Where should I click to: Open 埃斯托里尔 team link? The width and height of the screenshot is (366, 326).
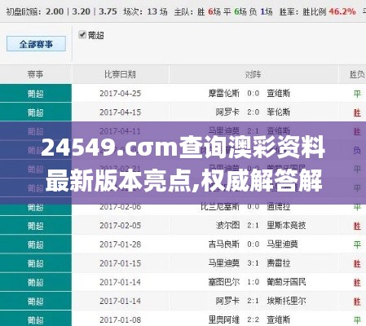(286, 301)
